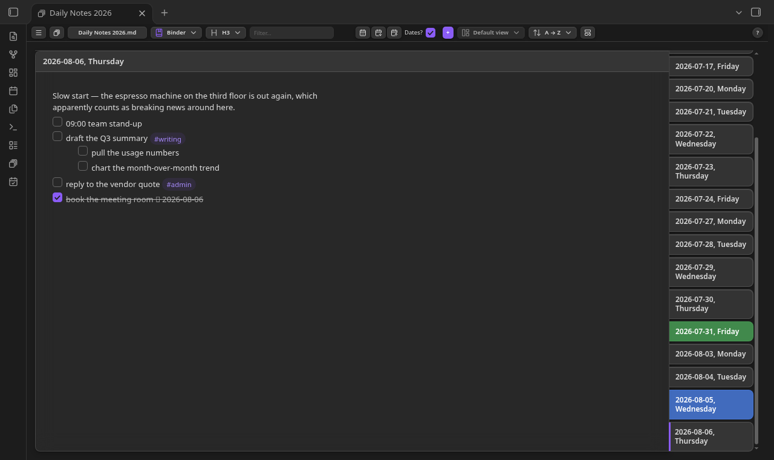Click the checklist icon in left ribbon
The image size is (774, 460).
13,145
